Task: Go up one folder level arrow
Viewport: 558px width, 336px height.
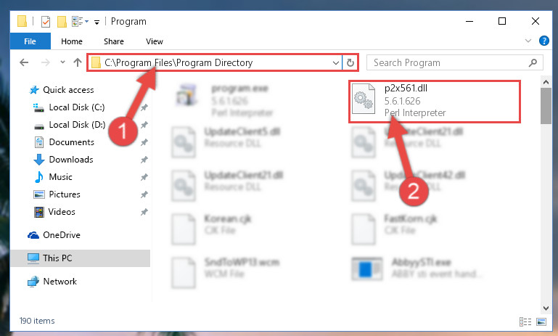Action: coord(77,62)
